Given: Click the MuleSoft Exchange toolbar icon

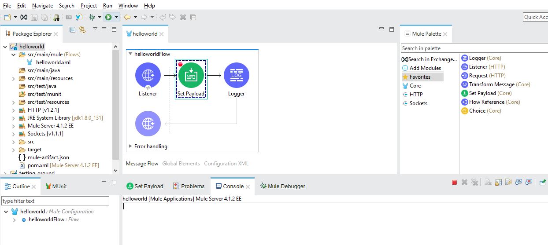Looking at the screenshot, I should click(24, 17).
